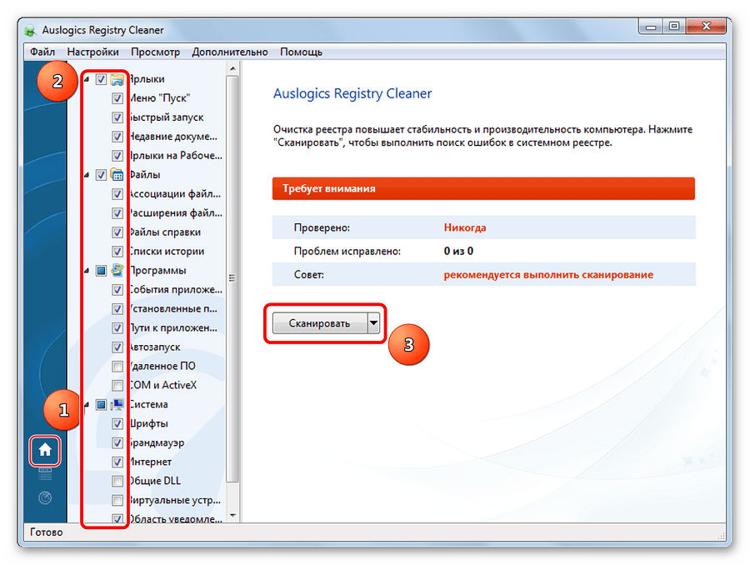Uncheck the События приложений checkbox
The height and width of the screenshot is (565, 750).
click(117, 290)
